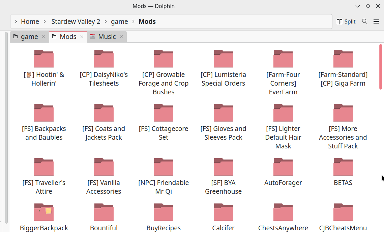Click the "BETAS" name label
The image size is (384, 232).
[343, 183]
